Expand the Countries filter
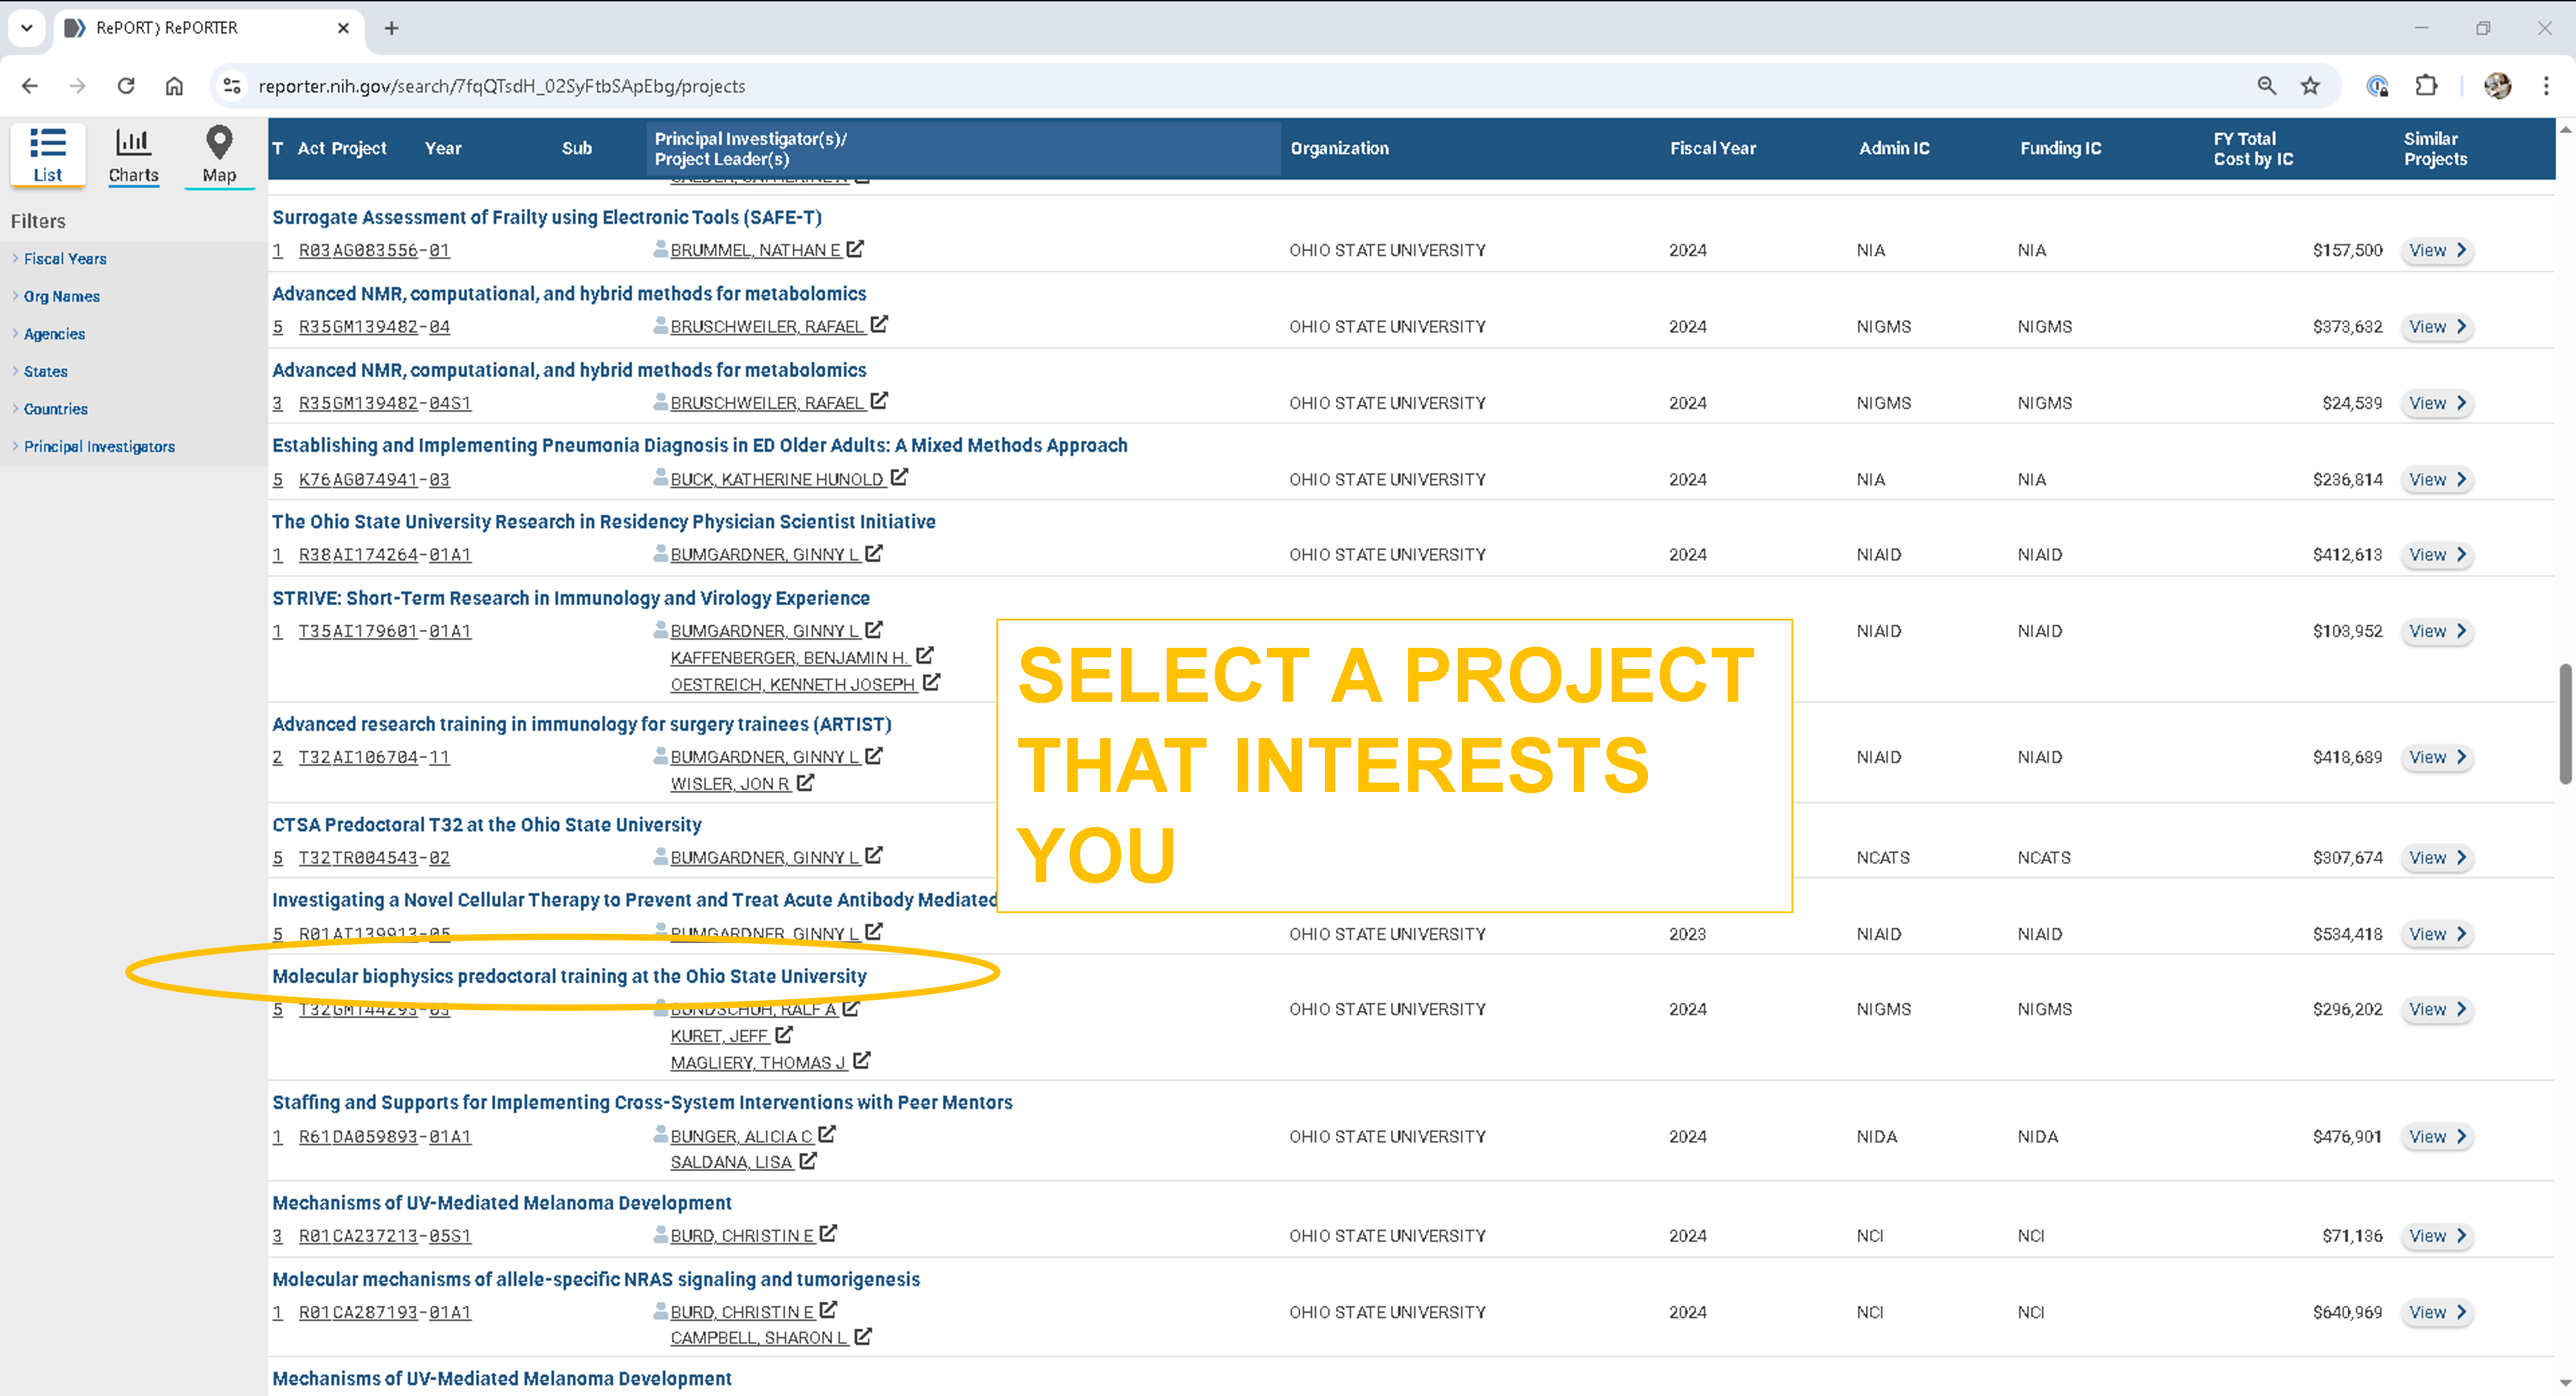 55,408
